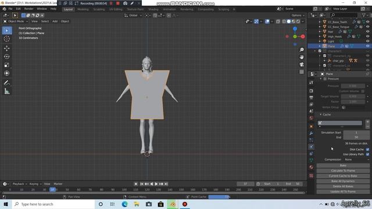Screen dimensions: 372x209
Task: Click Current Cache to Bake button
Action: (343, 176)
